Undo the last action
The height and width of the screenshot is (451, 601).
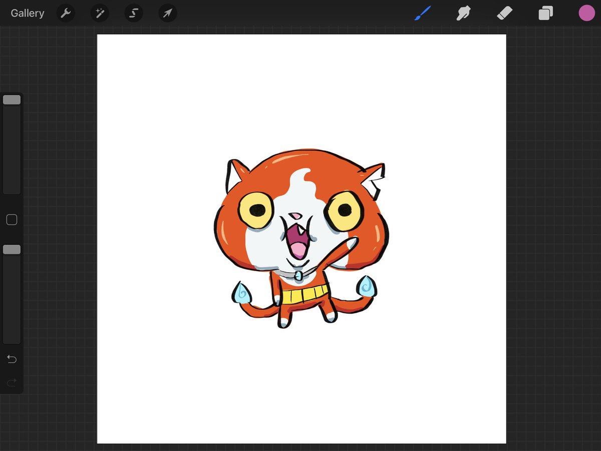click(x=12, y=359)
